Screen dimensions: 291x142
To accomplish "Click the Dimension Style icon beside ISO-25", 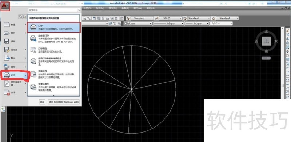I will [156, 18].
